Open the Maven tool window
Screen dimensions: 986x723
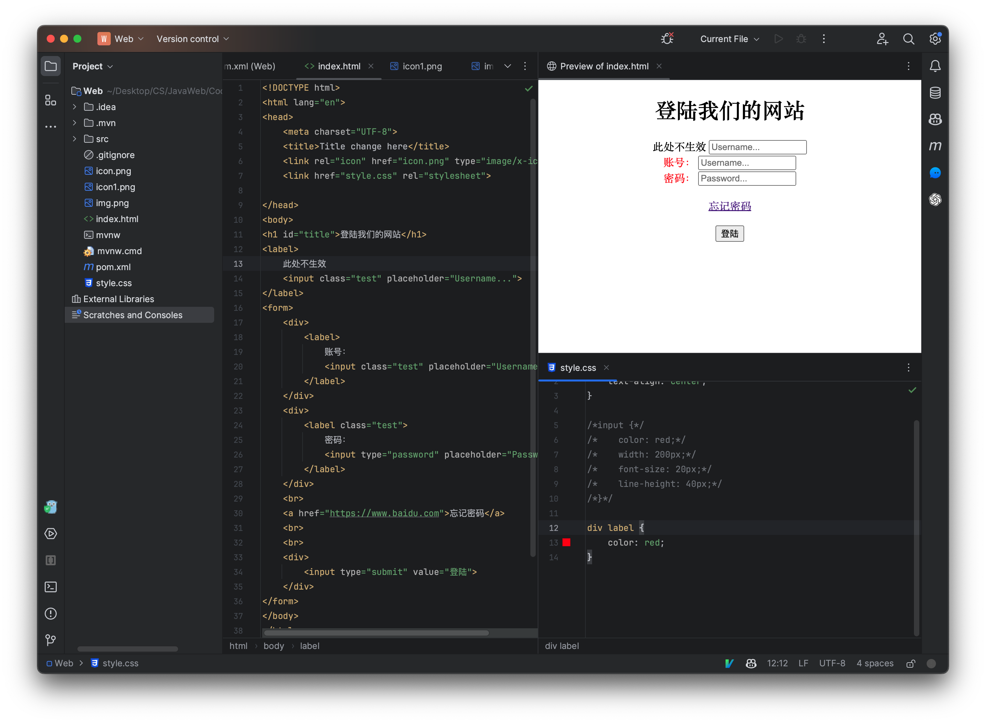click(x=935, y=146)
